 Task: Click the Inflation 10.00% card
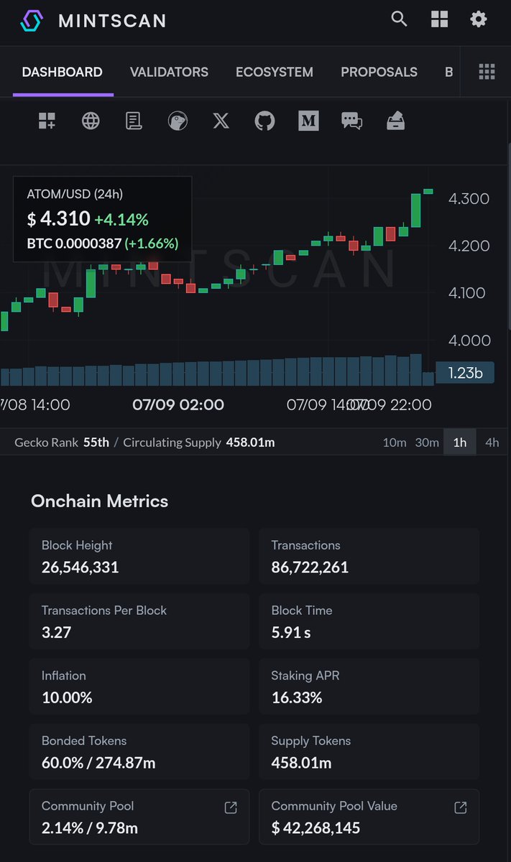point(139,686)
